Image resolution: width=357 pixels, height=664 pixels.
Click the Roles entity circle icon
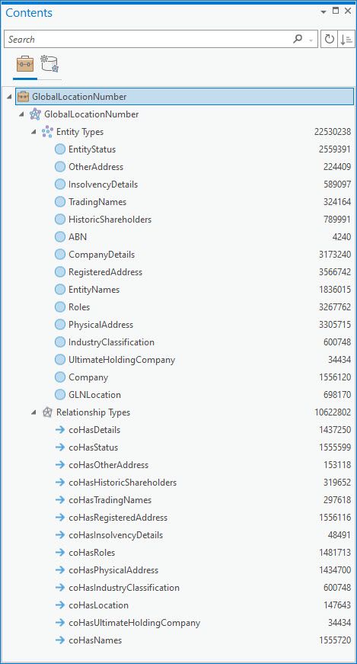[60, 307]
